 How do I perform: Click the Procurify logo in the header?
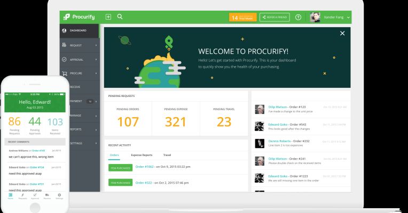[79, 17]
